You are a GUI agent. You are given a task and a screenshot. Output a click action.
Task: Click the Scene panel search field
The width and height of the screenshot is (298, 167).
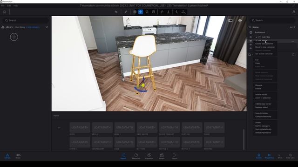(272, 20)
